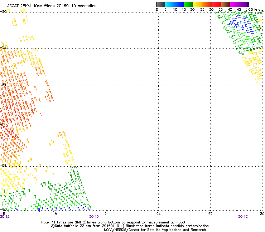
Task: Click the purple '20:42' time near longitude 30
Action: 243,217
